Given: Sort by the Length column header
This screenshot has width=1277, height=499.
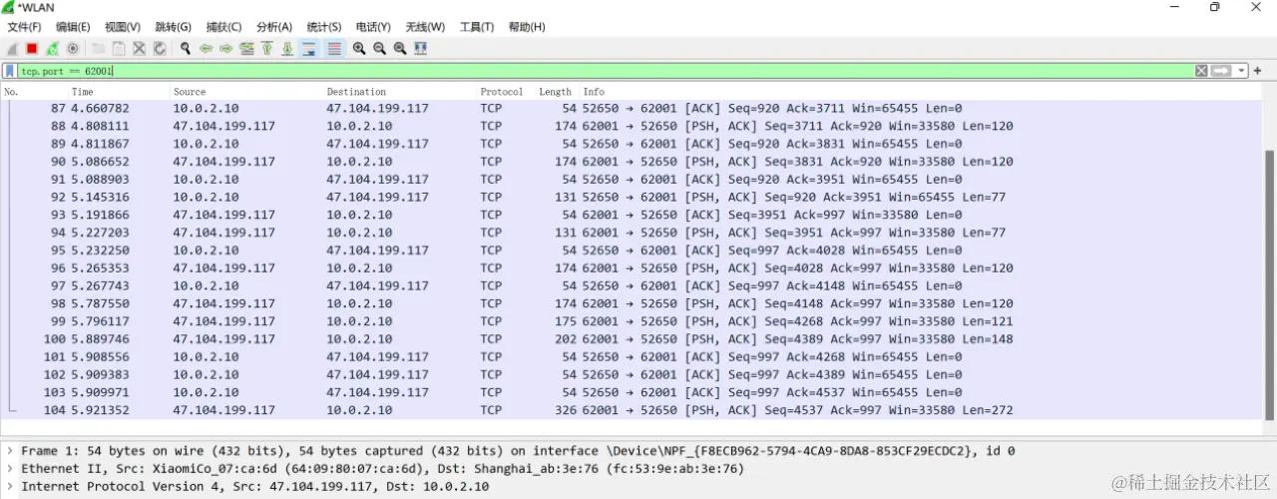Looking at the screenshot, I should point(557,92).
